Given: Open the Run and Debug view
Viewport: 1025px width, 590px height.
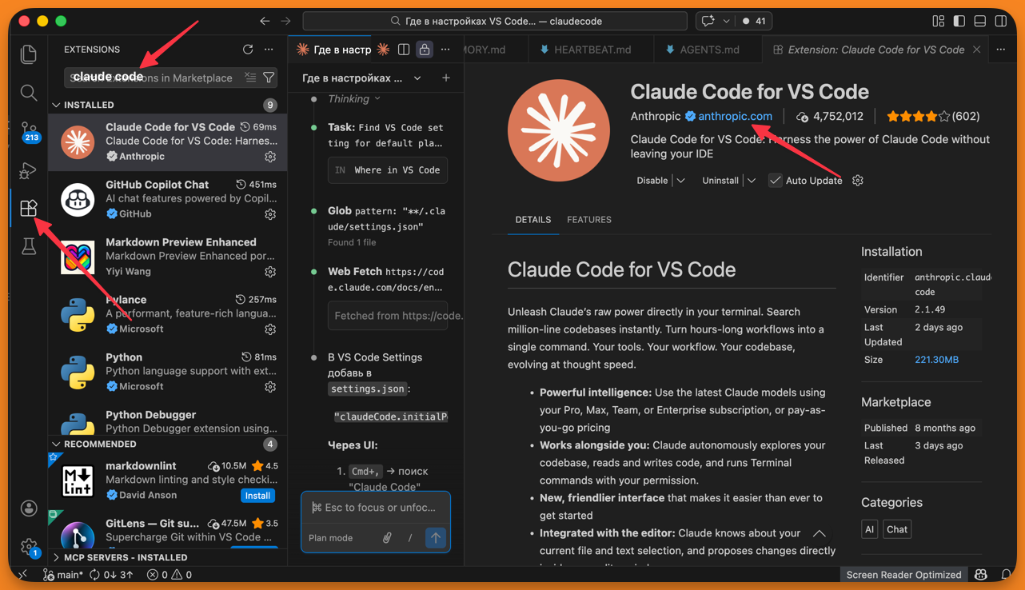Looking at the screenshot, I should coord(28,170).
